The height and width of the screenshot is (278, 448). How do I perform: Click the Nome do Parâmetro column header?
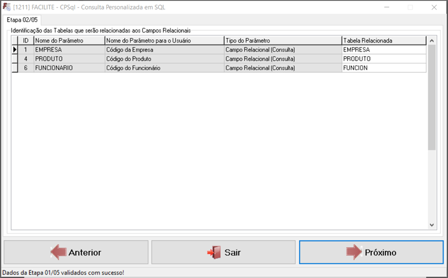tap(69, 40)
